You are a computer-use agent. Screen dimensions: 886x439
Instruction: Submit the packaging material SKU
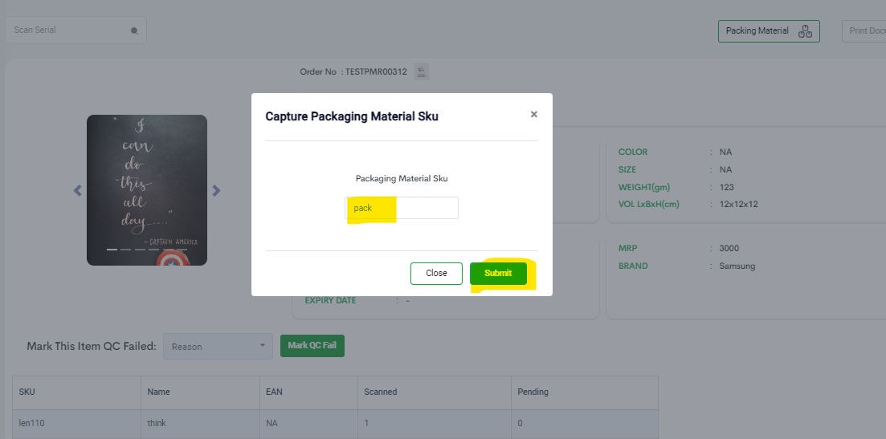pyautogui.click(x=498, y=273)
